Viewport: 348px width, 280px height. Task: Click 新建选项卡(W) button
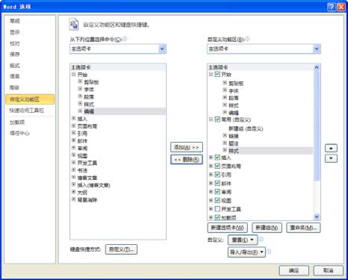coord(228,228)
